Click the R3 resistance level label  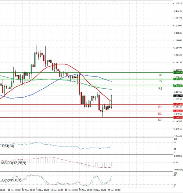(x=160, y=75)
